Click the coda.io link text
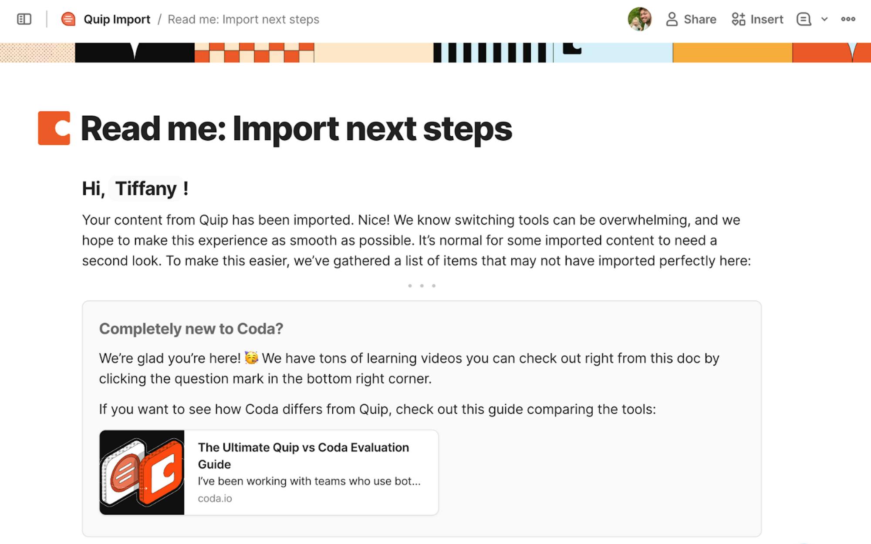871x544 pixels. [215, 498]
